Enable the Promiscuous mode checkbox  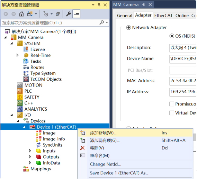click(172, 104)
